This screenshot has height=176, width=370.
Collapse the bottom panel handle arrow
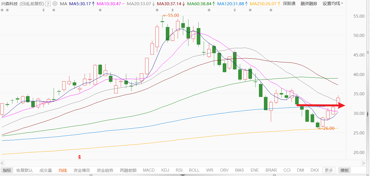coord(182,175)
